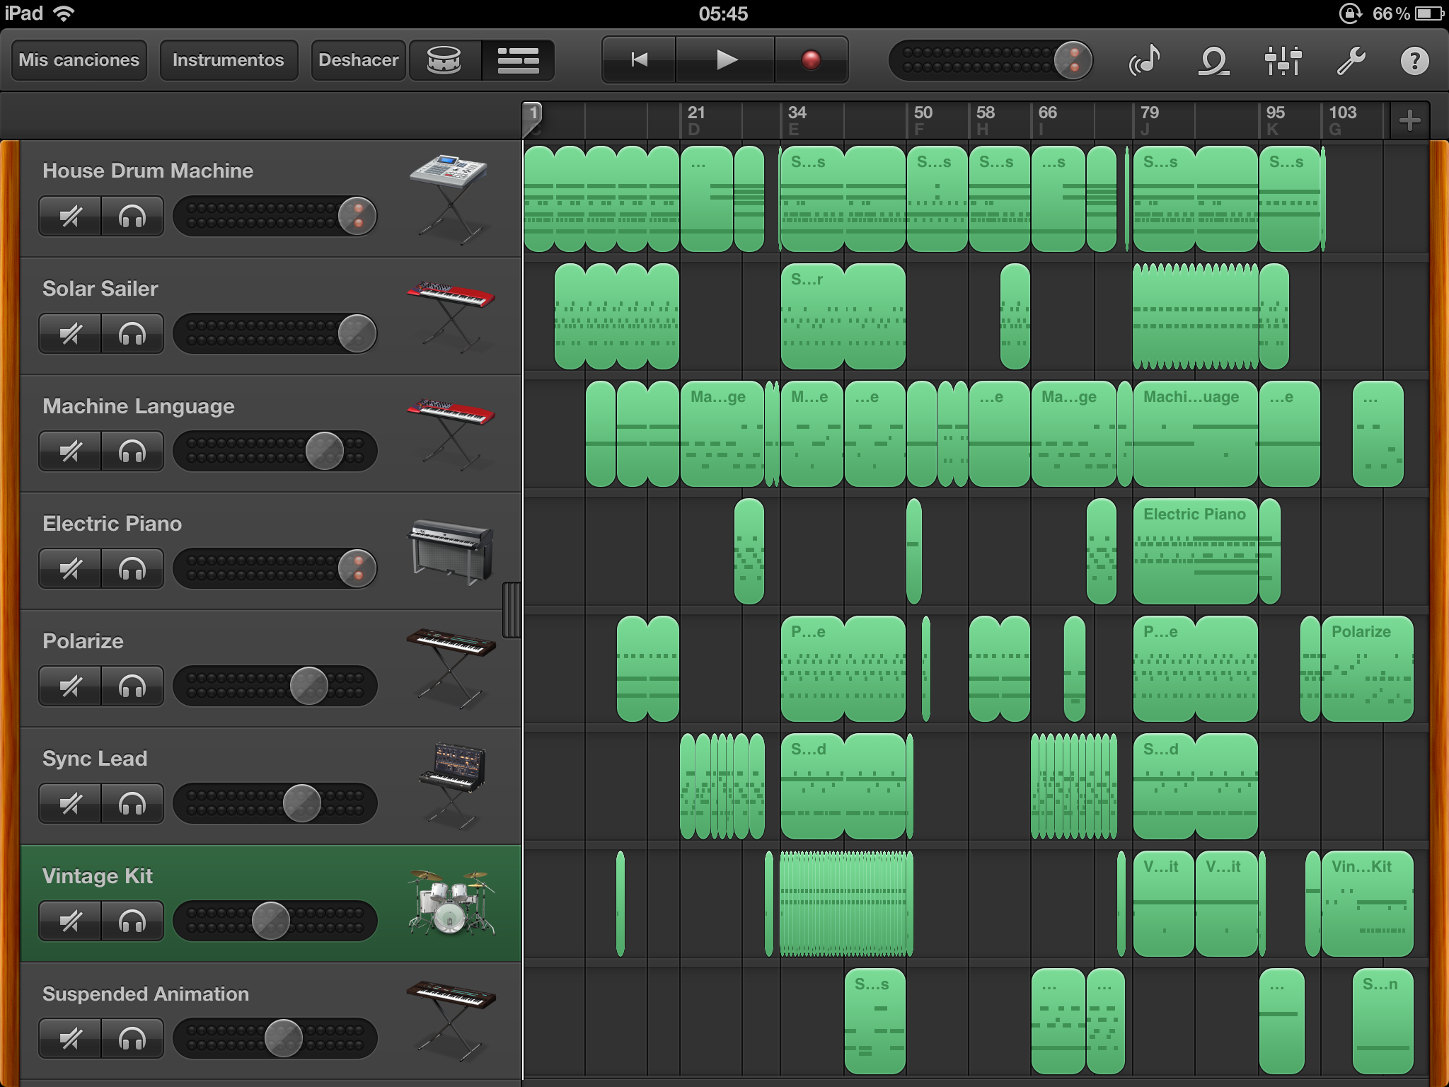
Task: Open the instrument view with the drum icon
Action: (445, 60)
